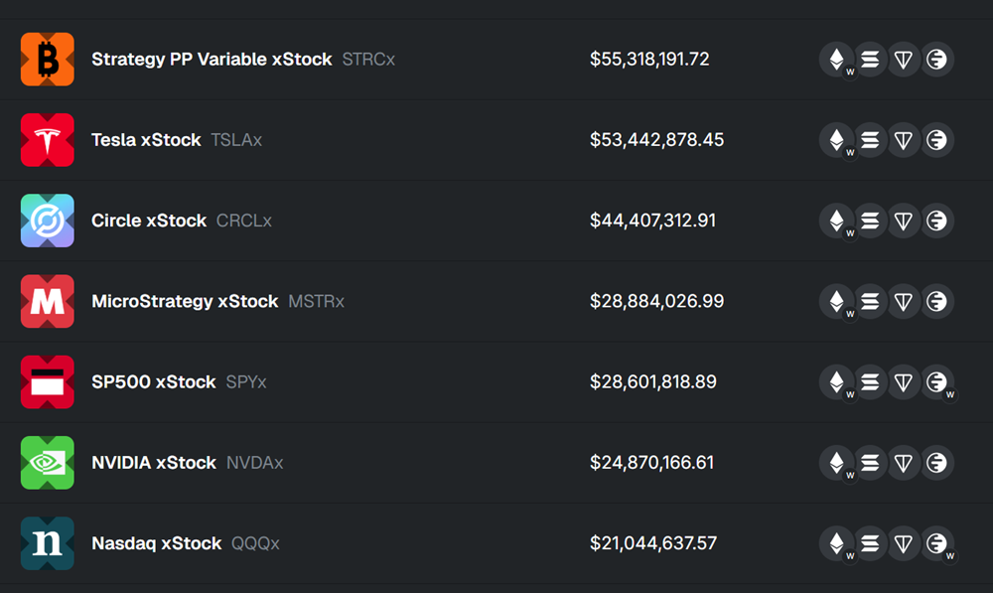Select Ethereum chain icon in CRCLx row
This screenshot has height=593, width=993.
pyautogui.click(x=836, y=221)
